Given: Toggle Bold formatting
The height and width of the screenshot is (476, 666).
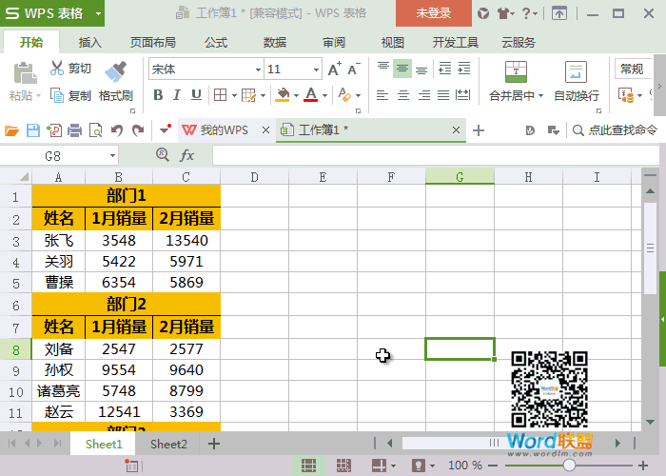Looking at the screenshot, I should tap(158, 95).
